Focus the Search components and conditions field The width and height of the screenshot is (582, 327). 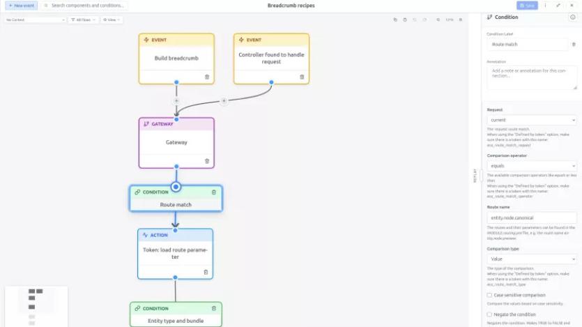tap(84, 6)
